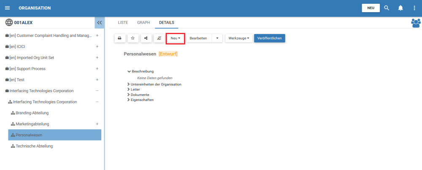The height and width of the screenshot is (170, 422).
Task: Click the Personalwesen heading in details
Action: tap(140, 54)
